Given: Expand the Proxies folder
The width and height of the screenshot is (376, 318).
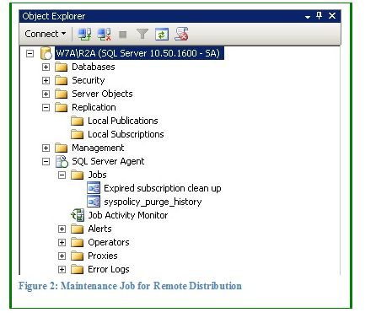Looking at the screenshot, I should (62, 256).
